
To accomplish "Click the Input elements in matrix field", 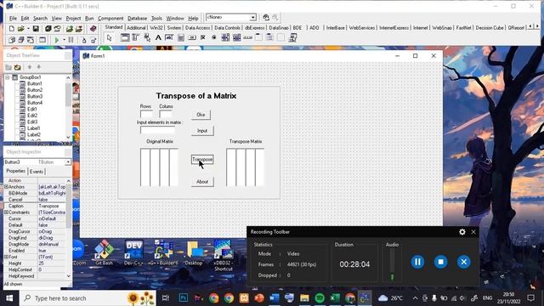I will pyautogui.click(x=157, y=130).
